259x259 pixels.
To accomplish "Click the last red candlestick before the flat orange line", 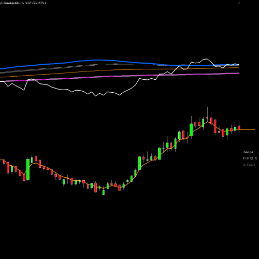I will tap(239, 127).
